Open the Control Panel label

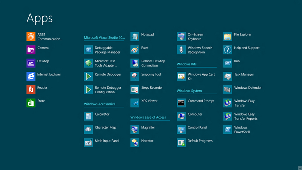click(197, 128)
